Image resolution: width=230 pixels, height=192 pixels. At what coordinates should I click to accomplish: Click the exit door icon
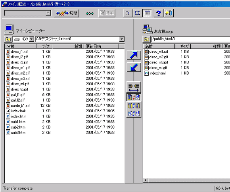click(x=169, y=13)
